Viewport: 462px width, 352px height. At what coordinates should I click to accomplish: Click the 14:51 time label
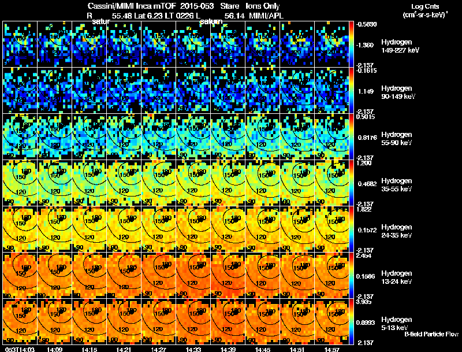coord(297,350)
